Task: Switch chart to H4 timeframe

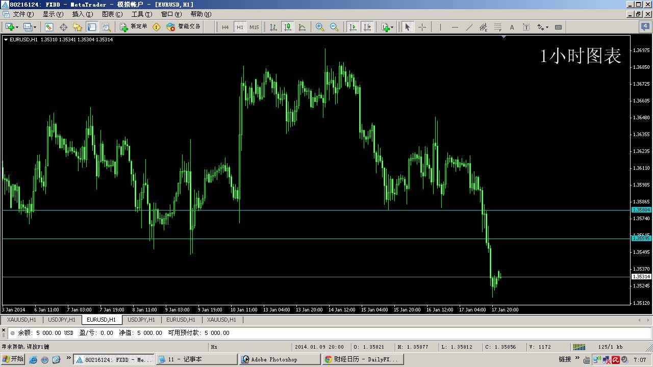Action: [225, 27]
